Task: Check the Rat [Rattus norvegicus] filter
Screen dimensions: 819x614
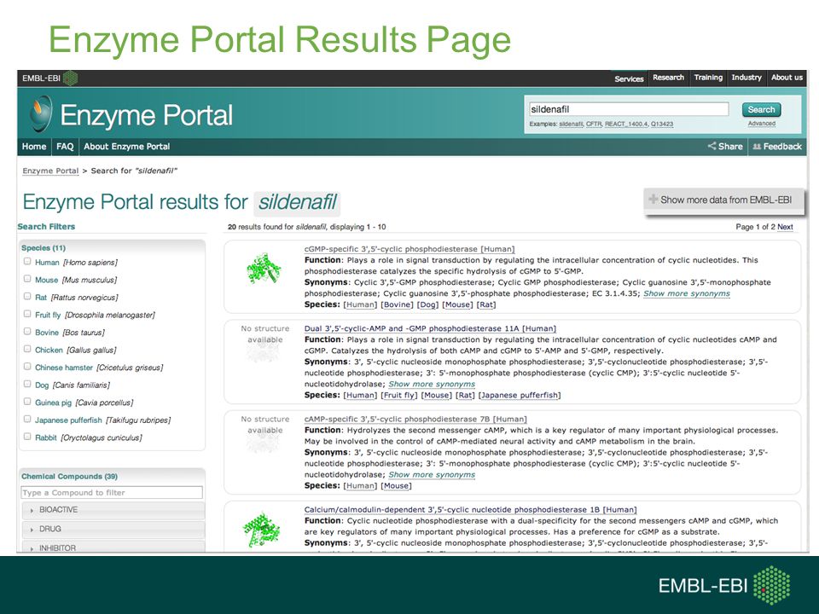Action: [x=27, y=297]
